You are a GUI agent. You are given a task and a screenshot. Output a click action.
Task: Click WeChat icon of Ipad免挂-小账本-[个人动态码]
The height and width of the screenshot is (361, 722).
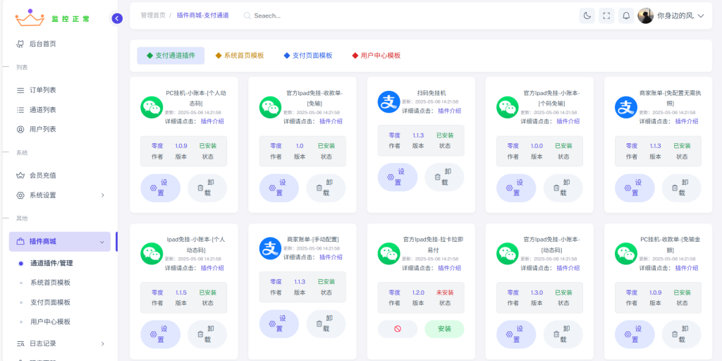152,254
